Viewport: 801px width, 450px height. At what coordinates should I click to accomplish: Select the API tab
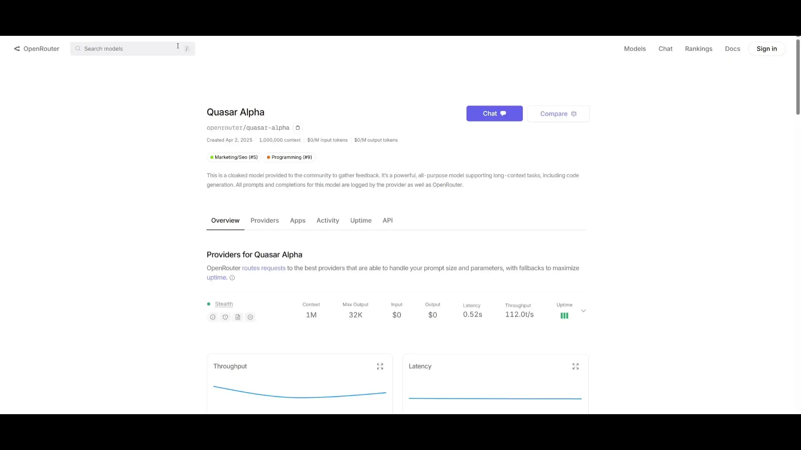coord(388,220)
